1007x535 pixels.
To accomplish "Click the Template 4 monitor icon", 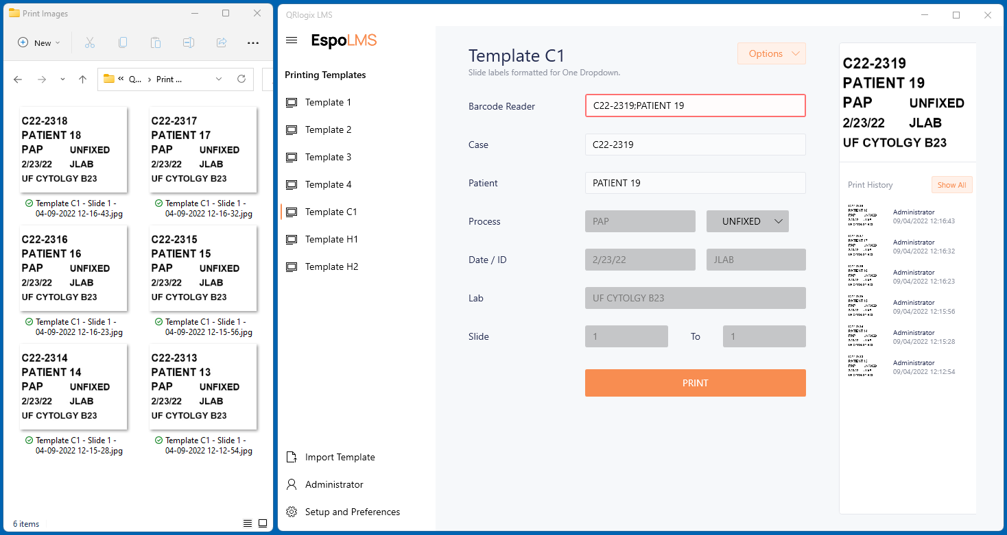I will pos(292,185).
